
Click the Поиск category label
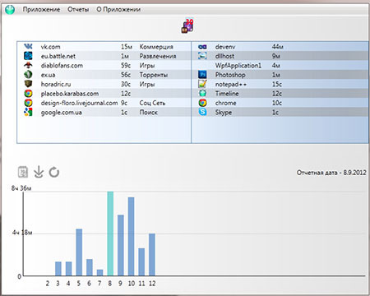(x=148, y=112)
